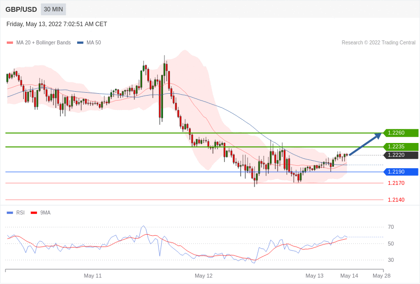Click the 1.2190 blue pivot price tag

[401, 172]
